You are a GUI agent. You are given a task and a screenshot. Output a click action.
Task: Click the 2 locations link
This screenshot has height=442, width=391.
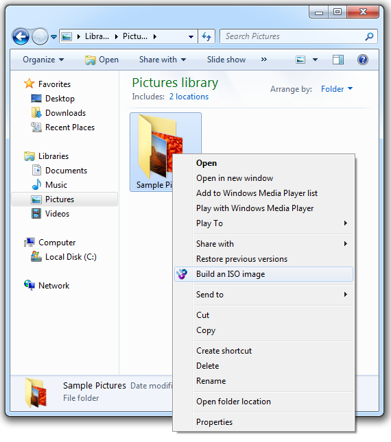tap(189, 97)
